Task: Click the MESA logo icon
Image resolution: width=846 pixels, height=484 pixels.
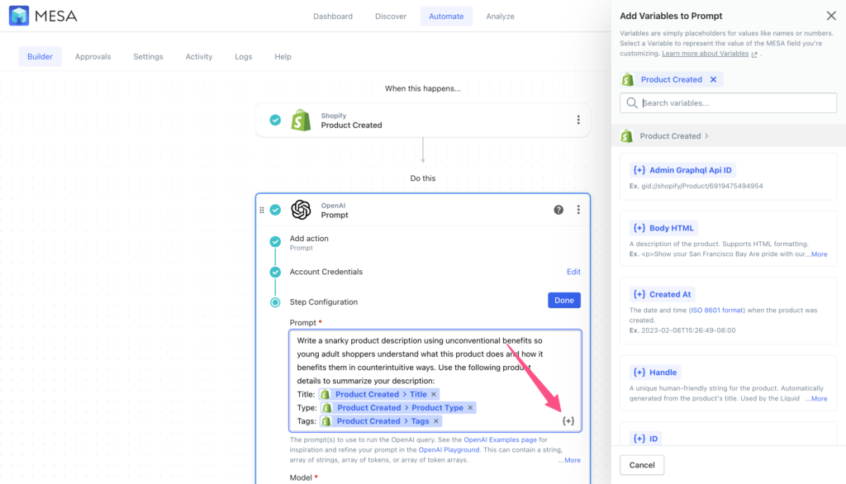Action: 19,16
